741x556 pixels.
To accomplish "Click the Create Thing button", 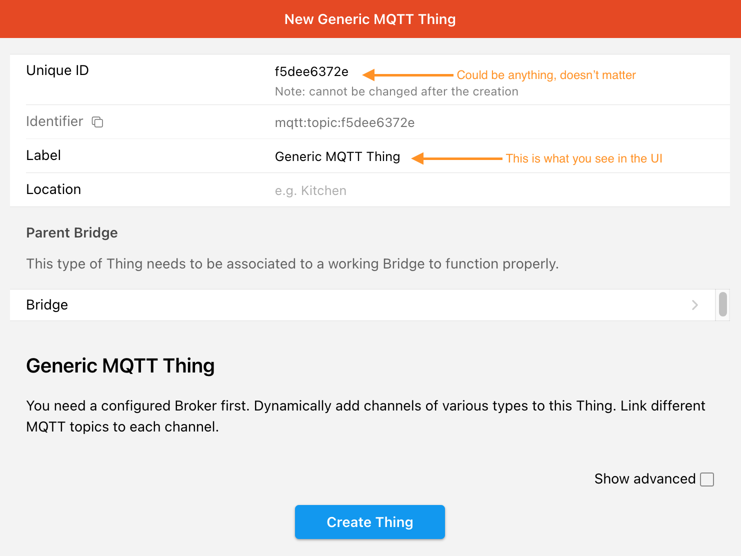I will pos(370,522).
